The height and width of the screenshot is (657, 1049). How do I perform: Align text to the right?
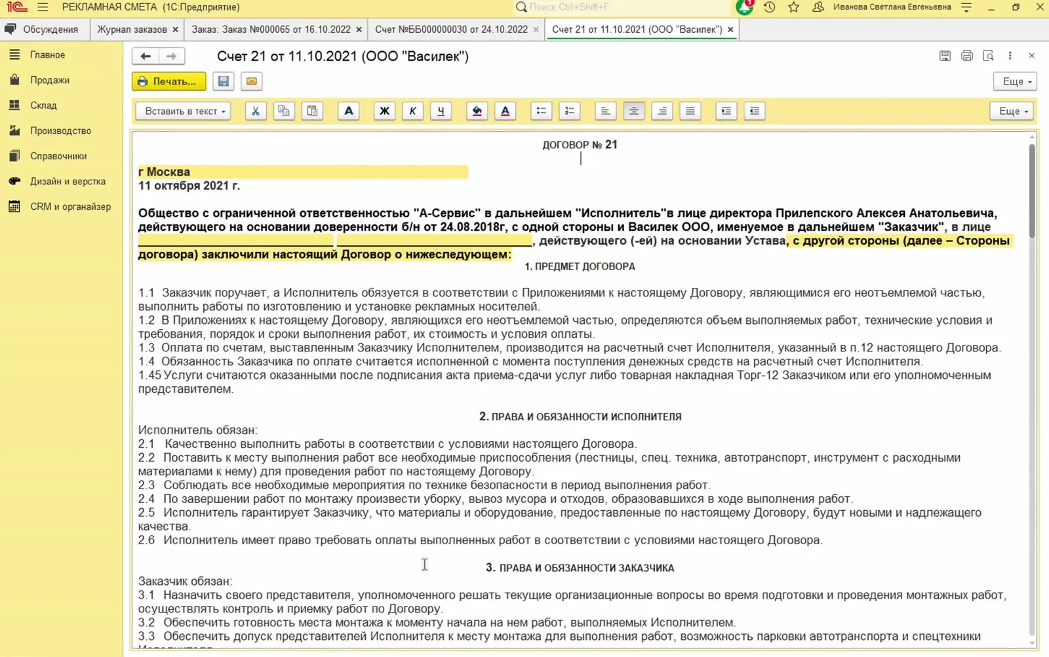pyautogui.click(x=662, y=111)
